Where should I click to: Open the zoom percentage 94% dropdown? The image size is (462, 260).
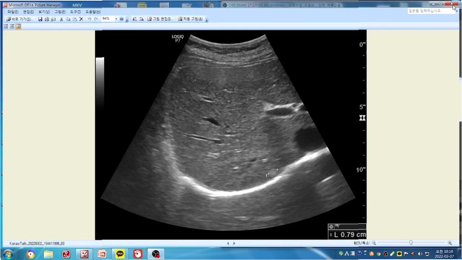(x=116, y=19)
